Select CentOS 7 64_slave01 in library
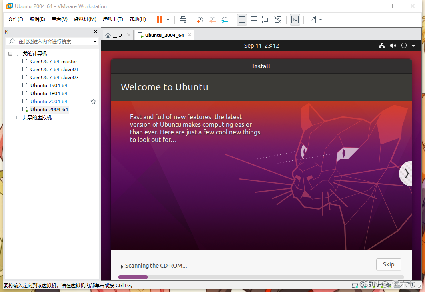 tap(54, 69)
